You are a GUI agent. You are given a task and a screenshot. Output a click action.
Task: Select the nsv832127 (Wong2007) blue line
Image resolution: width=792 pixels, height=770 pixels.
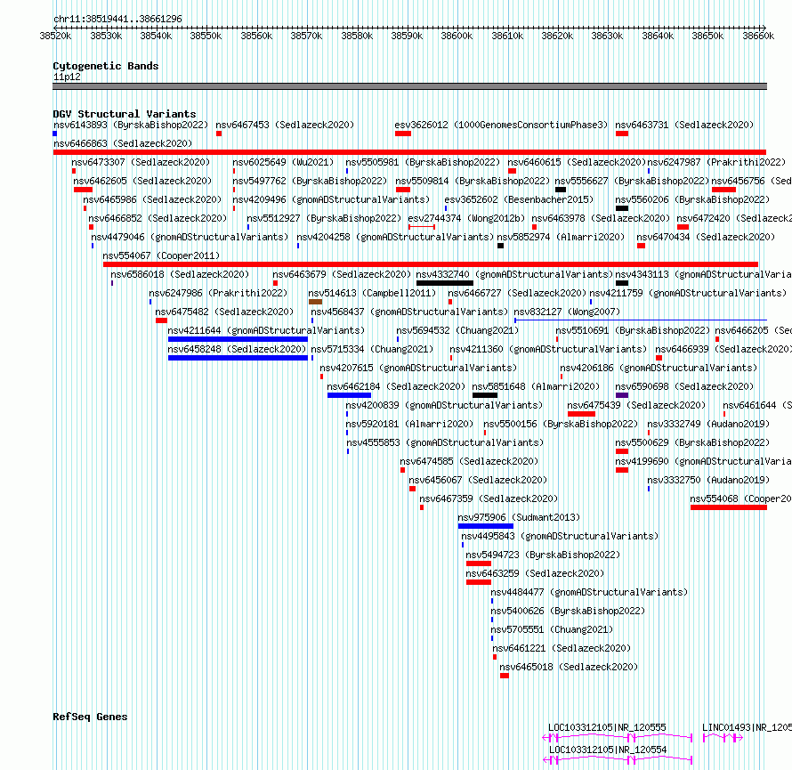click(641, 320)
